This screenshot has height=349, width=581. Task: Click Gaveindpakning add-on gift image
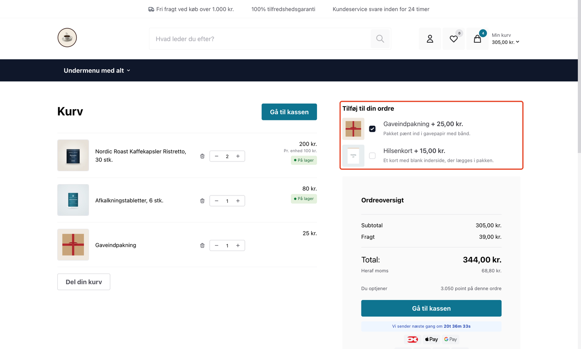click(x=353, y=129)
